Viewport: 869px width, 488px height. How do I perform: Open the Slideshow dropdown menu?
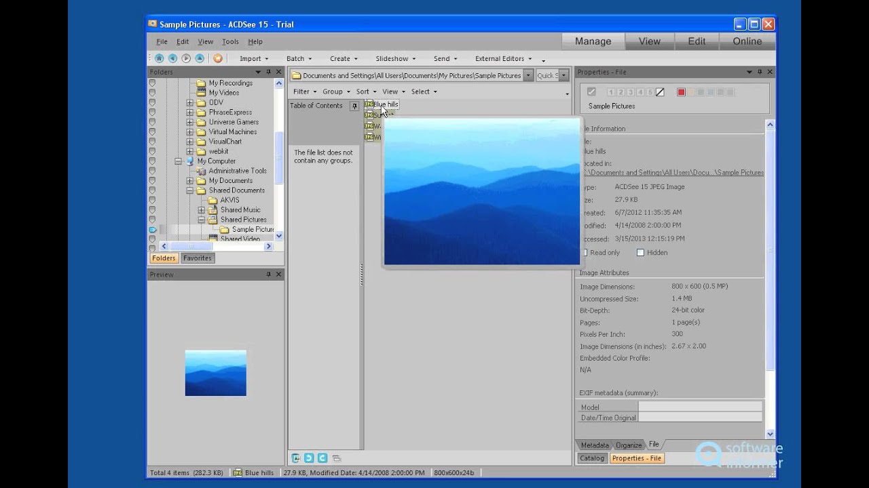[396, 59]
